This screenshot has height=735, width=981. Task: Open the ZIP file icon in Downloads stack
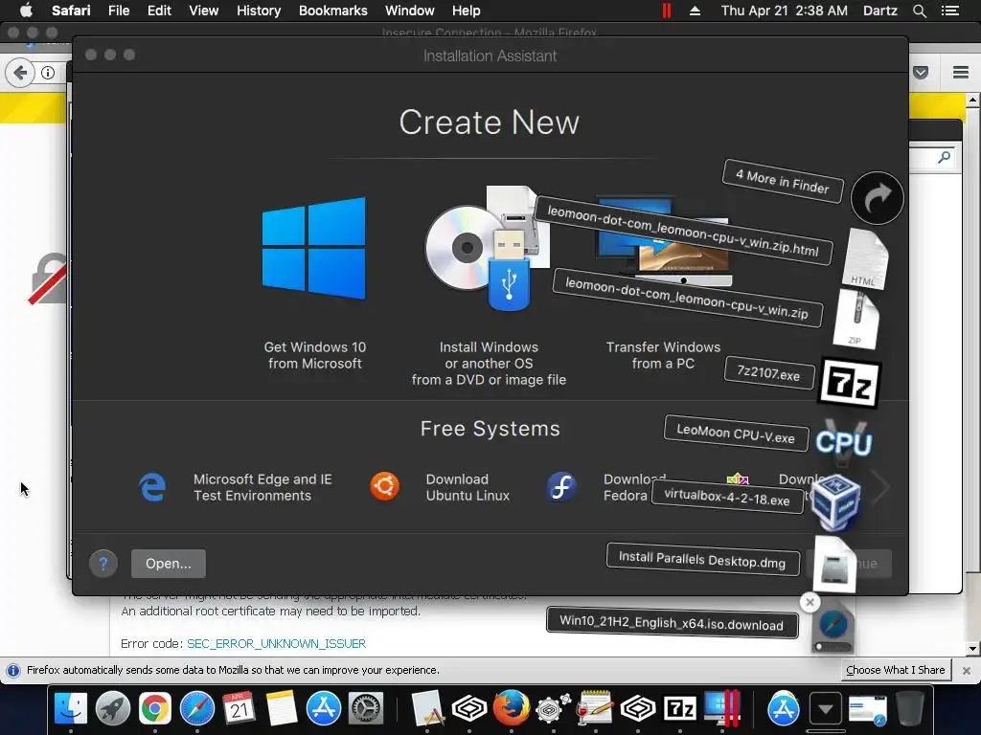856,320
